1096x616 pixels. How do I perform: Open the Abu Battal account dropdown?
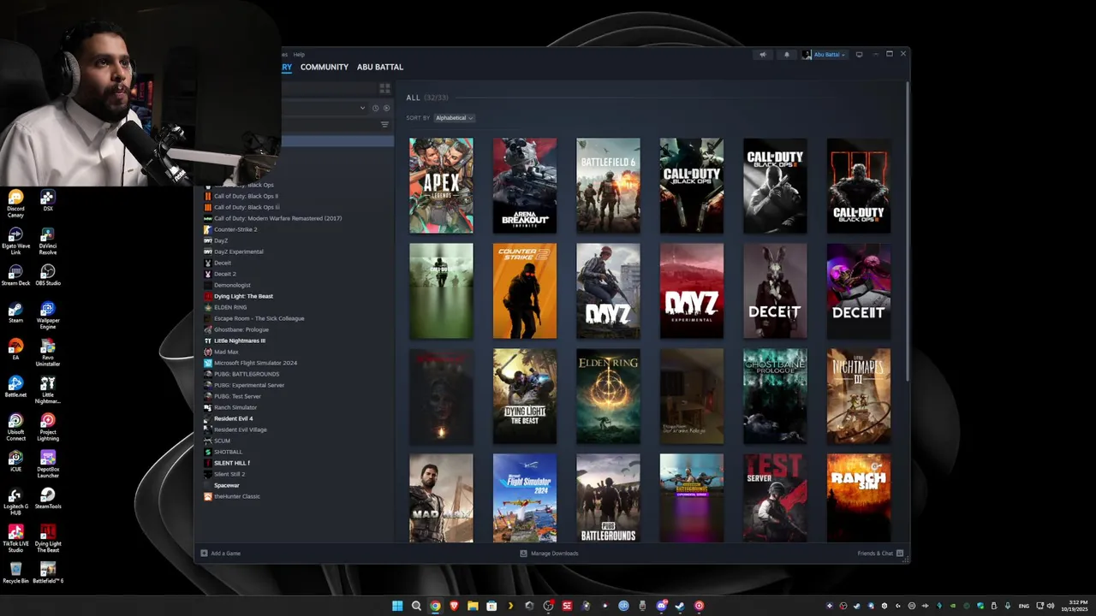(824, 55)
